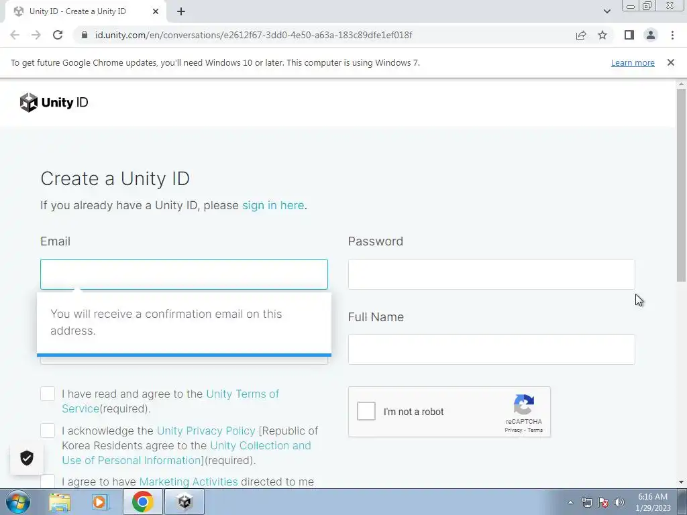Switch to Chrome in the taskbar
The height and width of the screenshot is (515, 687).
[x=142, y=502]
